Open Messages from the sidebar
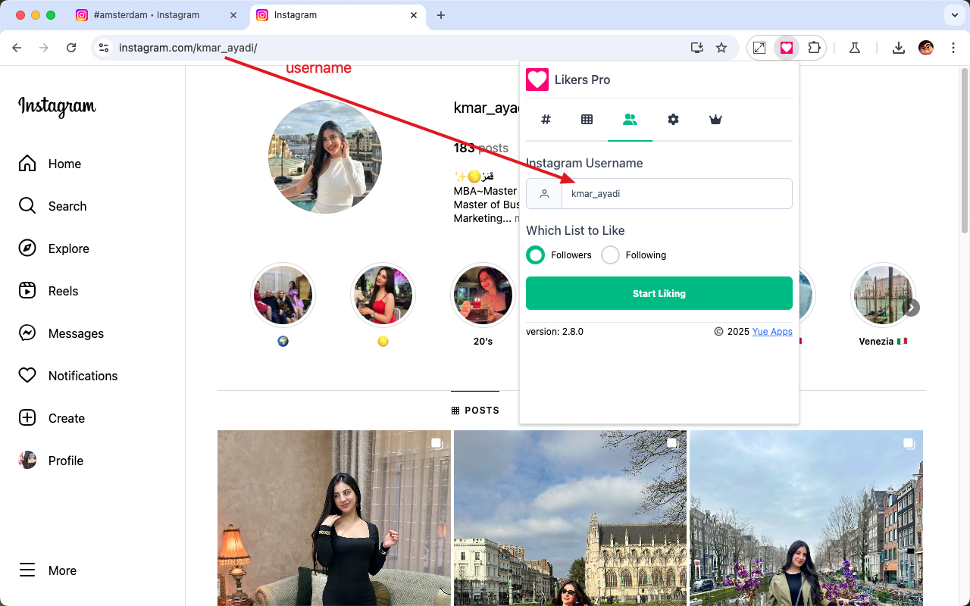The height and width of the screenshot is (606, 970). [76, 333]
